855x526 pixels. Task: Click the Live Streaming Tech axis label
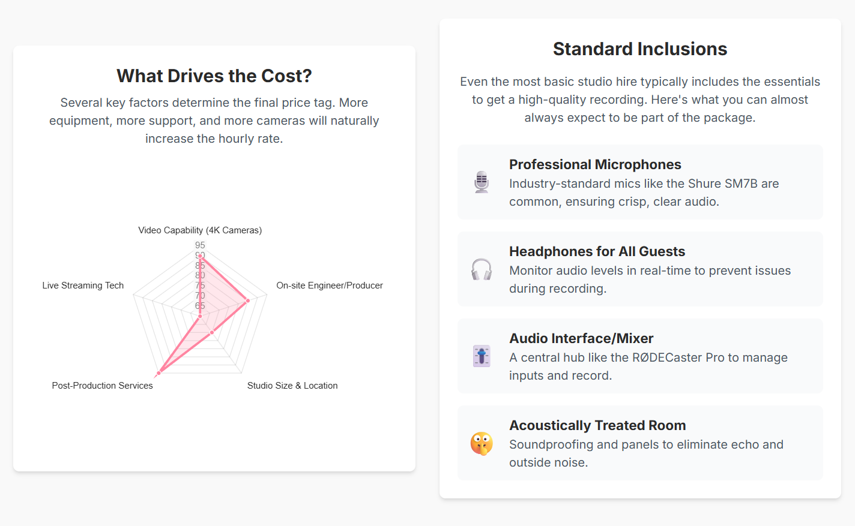point(83,285)
